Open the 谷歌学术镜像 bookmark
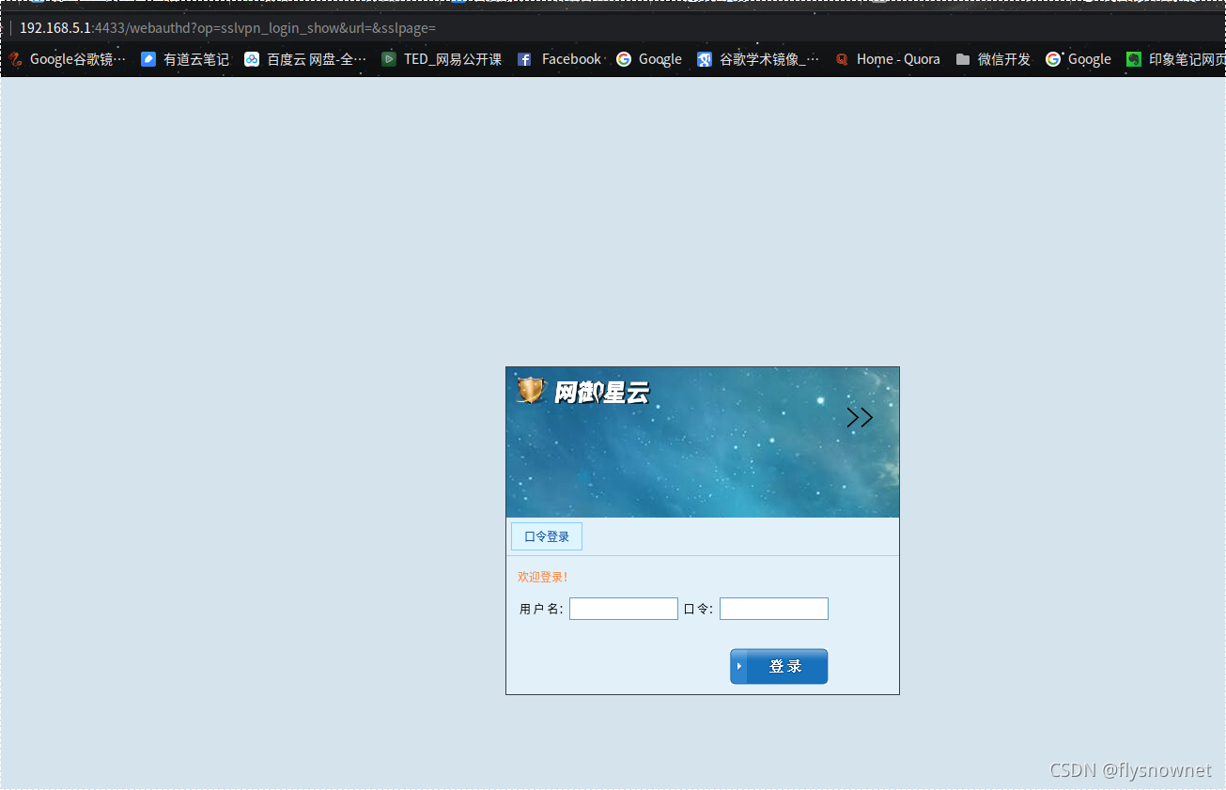Viewport: 1226px width, 790px height. pyautogui.click(x=758, y=59)
